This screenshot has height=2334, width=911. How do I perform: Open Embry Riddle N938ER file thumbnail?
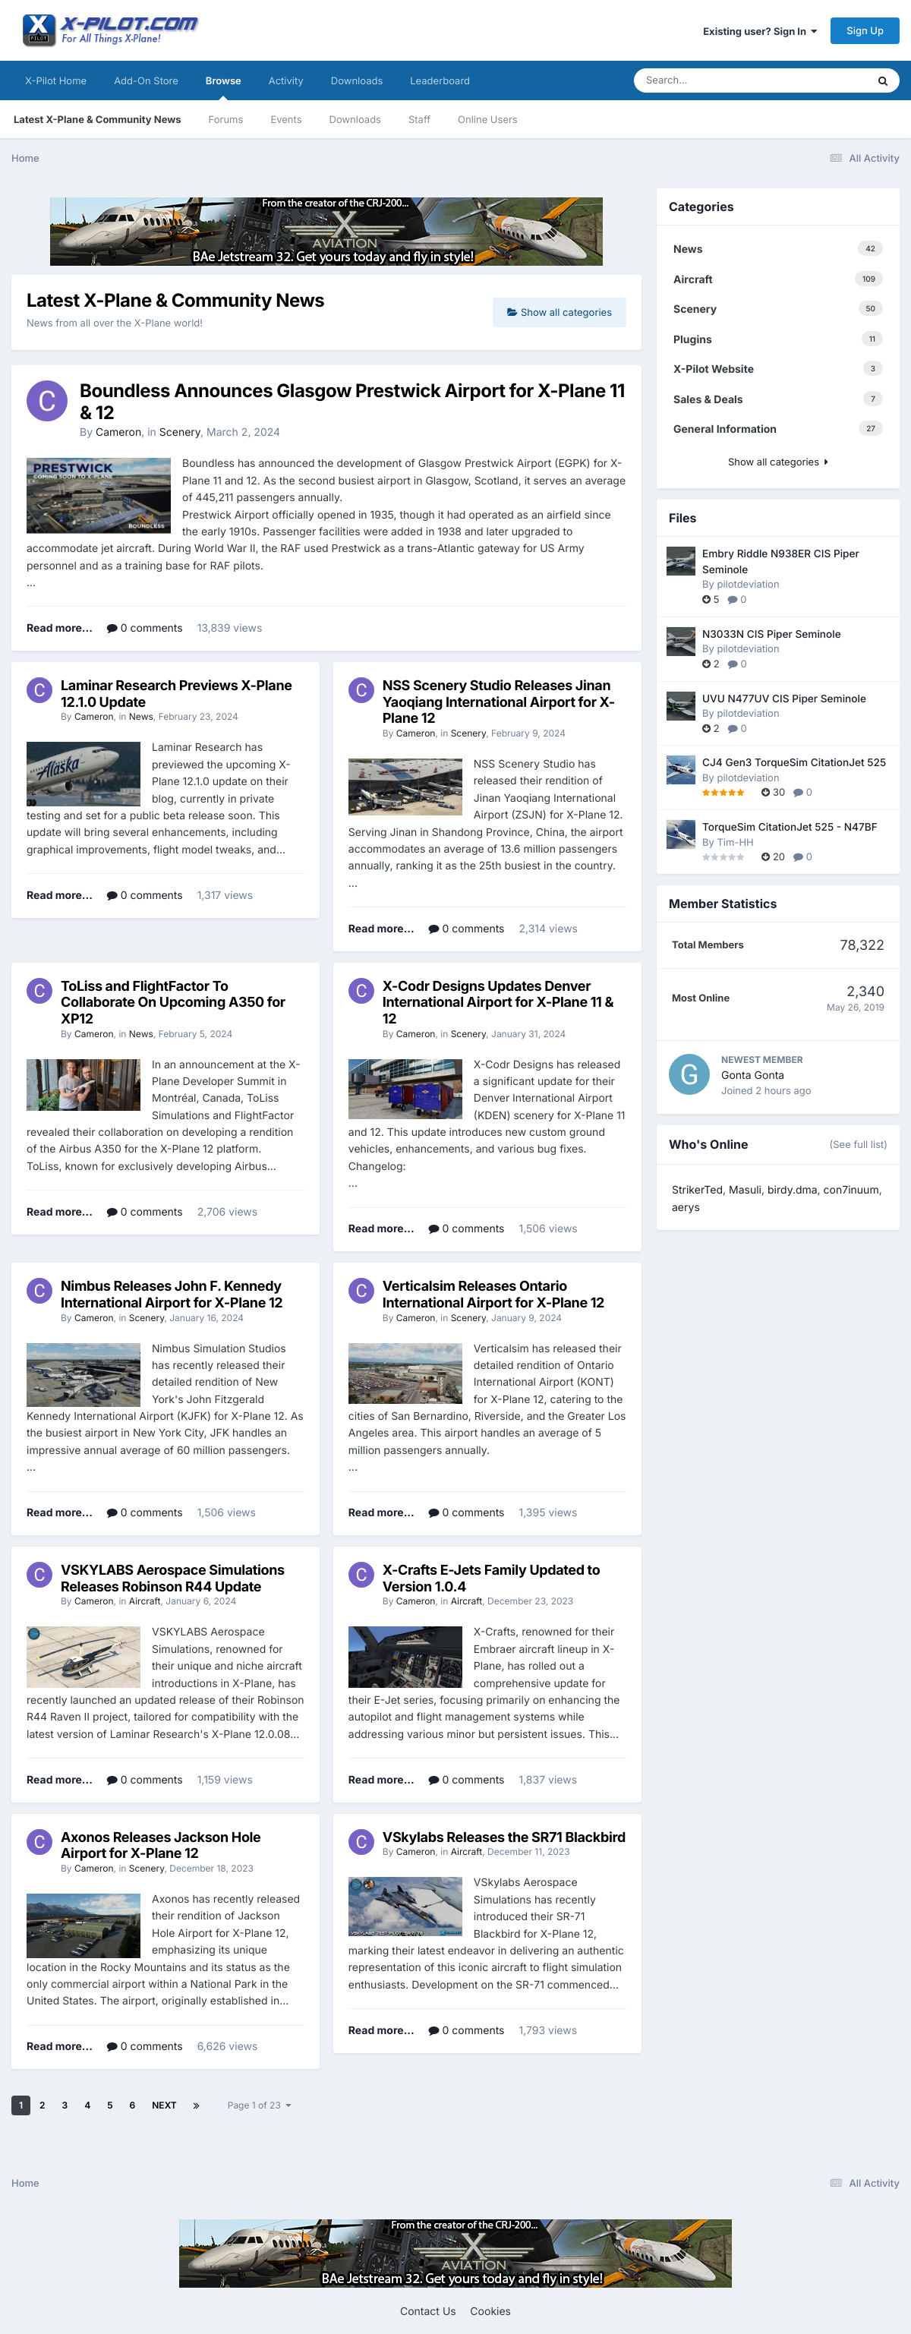[x=680, y=561]
